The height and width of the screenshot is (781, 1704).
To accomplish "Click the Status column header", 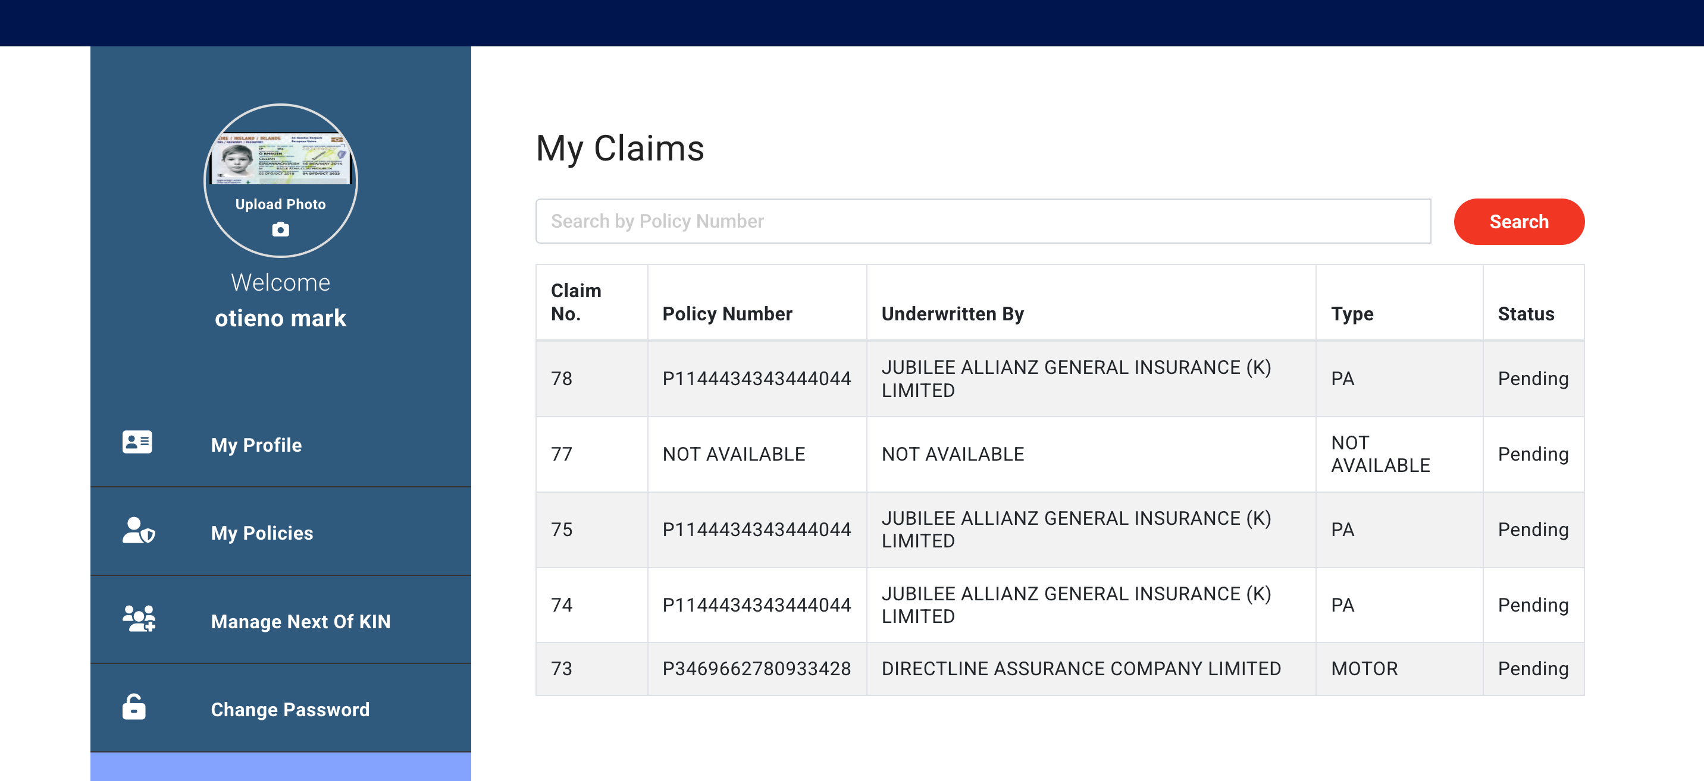I will 1526,314.
